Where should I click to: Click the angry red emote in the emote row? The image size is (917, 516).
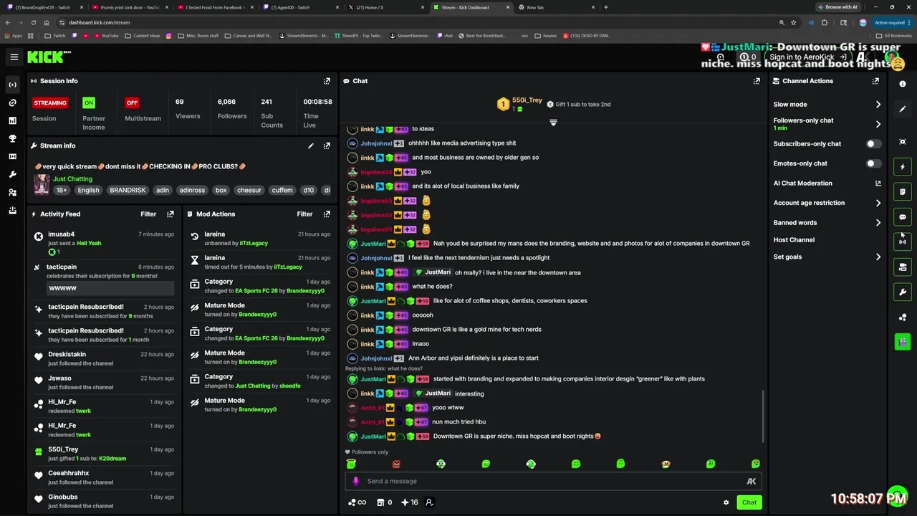pos(396,464)
